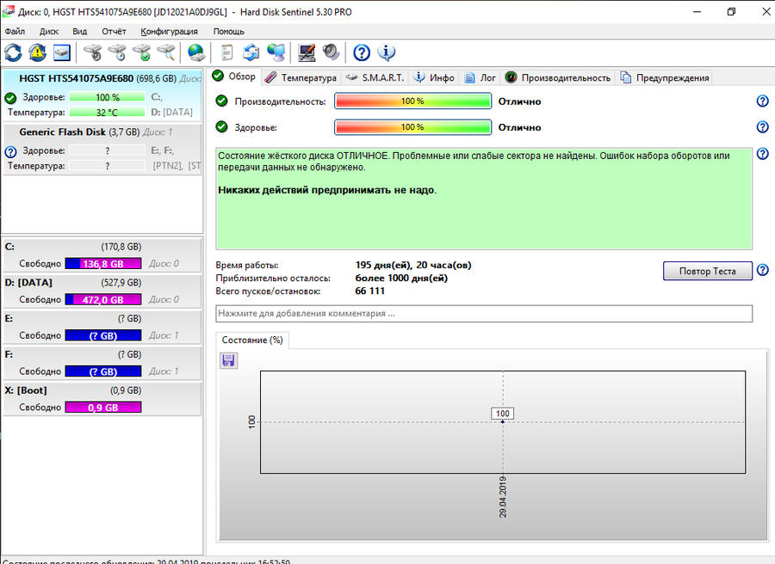Viewport: 775px width, 564px height.
Task: Click the refresh icon with yellow warning triangle
Action: (38, 52)
